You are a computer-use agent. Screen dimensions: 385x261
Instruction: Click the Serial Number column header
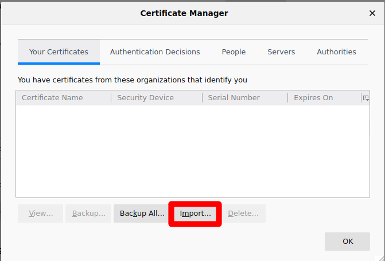(244, 98)
